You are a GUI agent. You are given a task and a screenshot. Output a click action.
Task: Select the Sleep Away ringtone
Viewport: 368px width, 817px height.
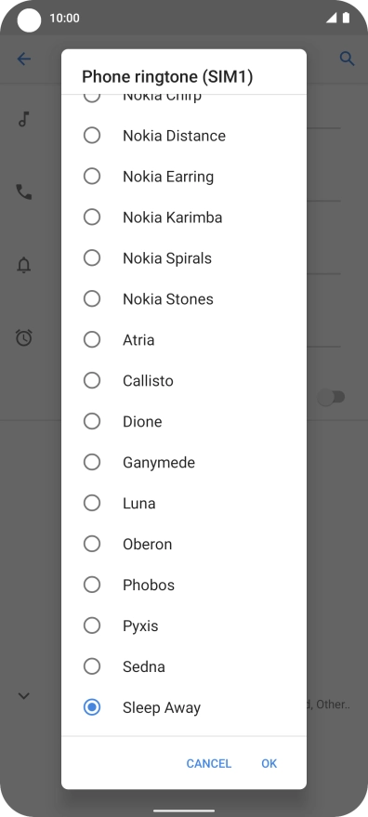(183, 707)
